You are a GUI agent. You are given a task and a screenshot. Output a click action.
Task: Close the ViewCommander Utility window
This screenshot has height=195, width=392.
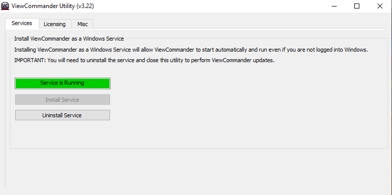[x=380, y=6]
